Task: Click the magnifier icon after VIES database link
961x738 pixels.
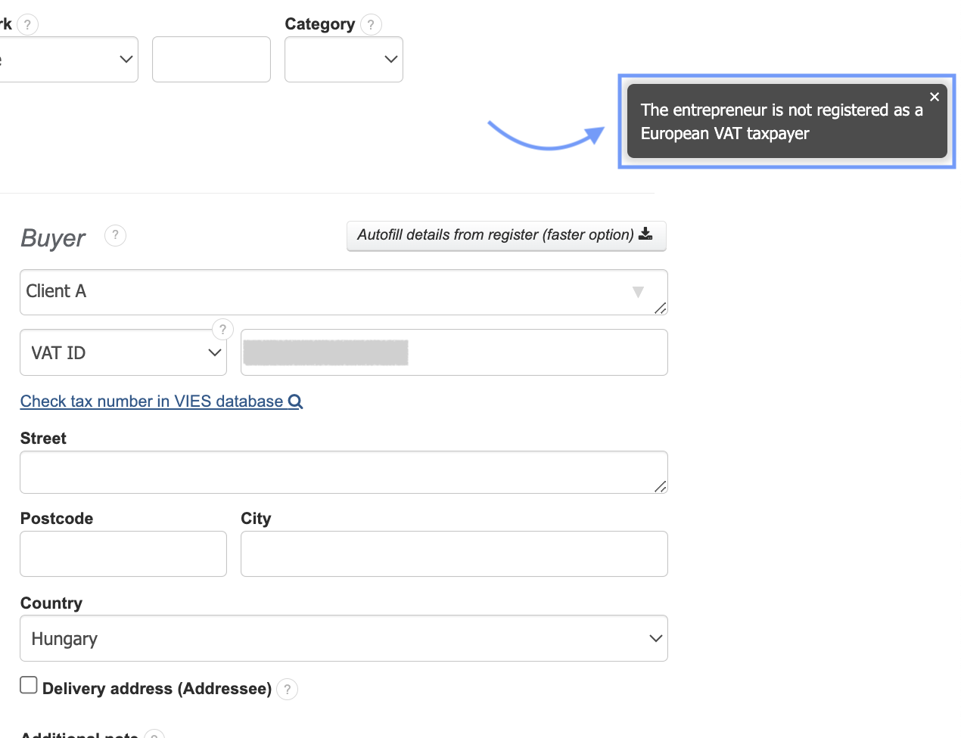Action: (x=295, y=402)
